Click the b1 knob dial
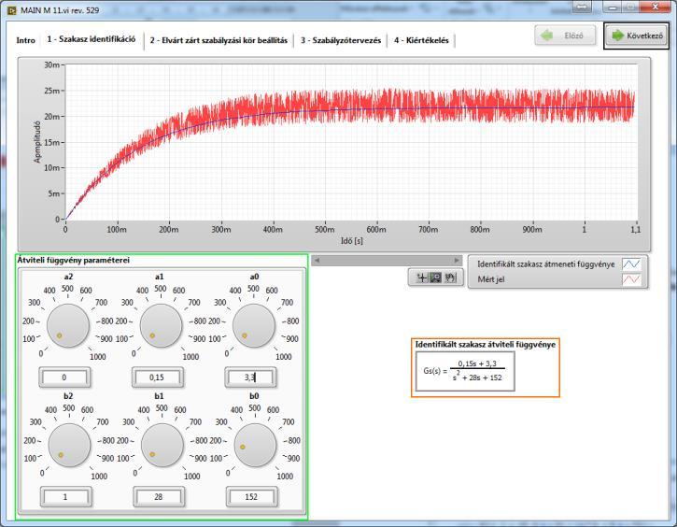Image resolution: width=677 pixels, height=527 pixels. [162, 446]
